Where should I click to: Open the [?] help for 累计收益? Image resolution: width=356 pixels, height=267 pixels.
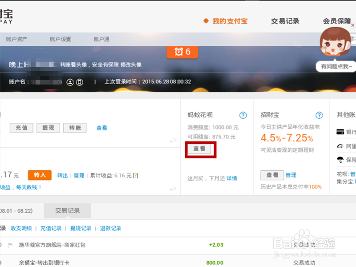point(136,175)
